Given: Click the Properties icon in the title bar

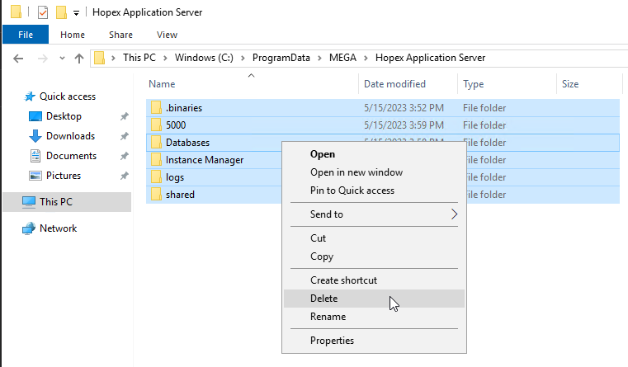Looking at the screenshot, I should click(43, 12).
